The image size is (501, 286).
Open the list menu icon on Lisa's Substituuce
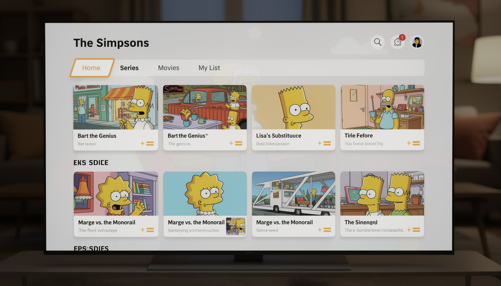(328, 143)
